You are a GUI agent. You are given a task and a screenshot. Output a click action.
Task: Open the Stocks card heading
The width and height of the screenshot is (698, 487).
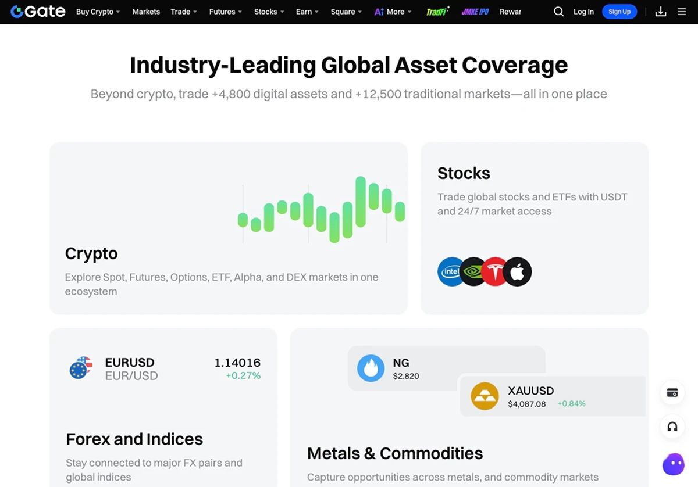tap(464, 173)
